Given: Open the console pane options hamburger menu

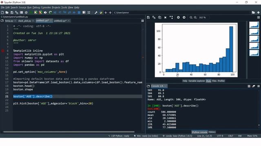Looking at the screenshot, I should click(259, 86).
